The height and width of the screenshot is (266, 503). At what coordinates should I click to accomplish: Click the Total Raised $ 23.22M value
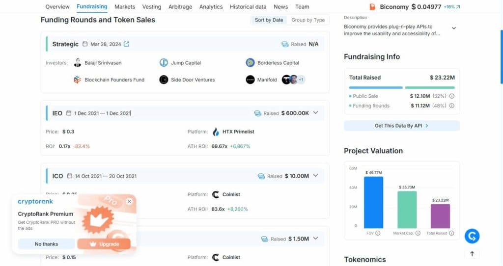[x=443, y=78]
